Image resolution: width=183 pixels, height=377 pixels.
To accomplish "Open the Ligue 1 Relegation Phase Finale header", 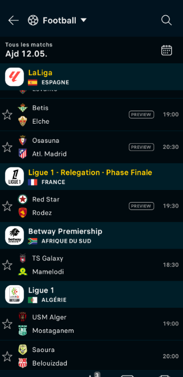I will [x=91, y=177].
